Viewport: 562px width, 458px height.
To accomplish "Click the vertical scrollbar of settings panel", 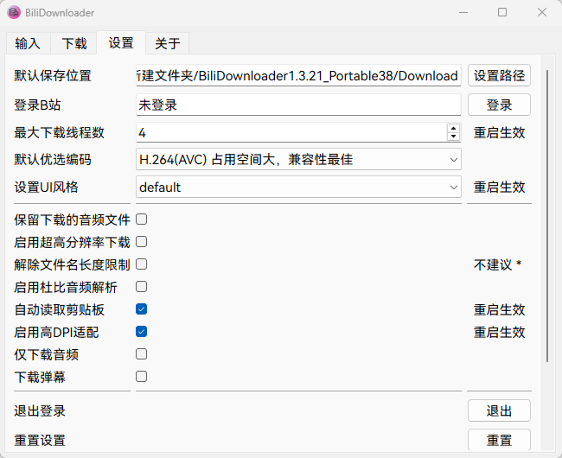I will pyautogui.click(x=547, y=216).
